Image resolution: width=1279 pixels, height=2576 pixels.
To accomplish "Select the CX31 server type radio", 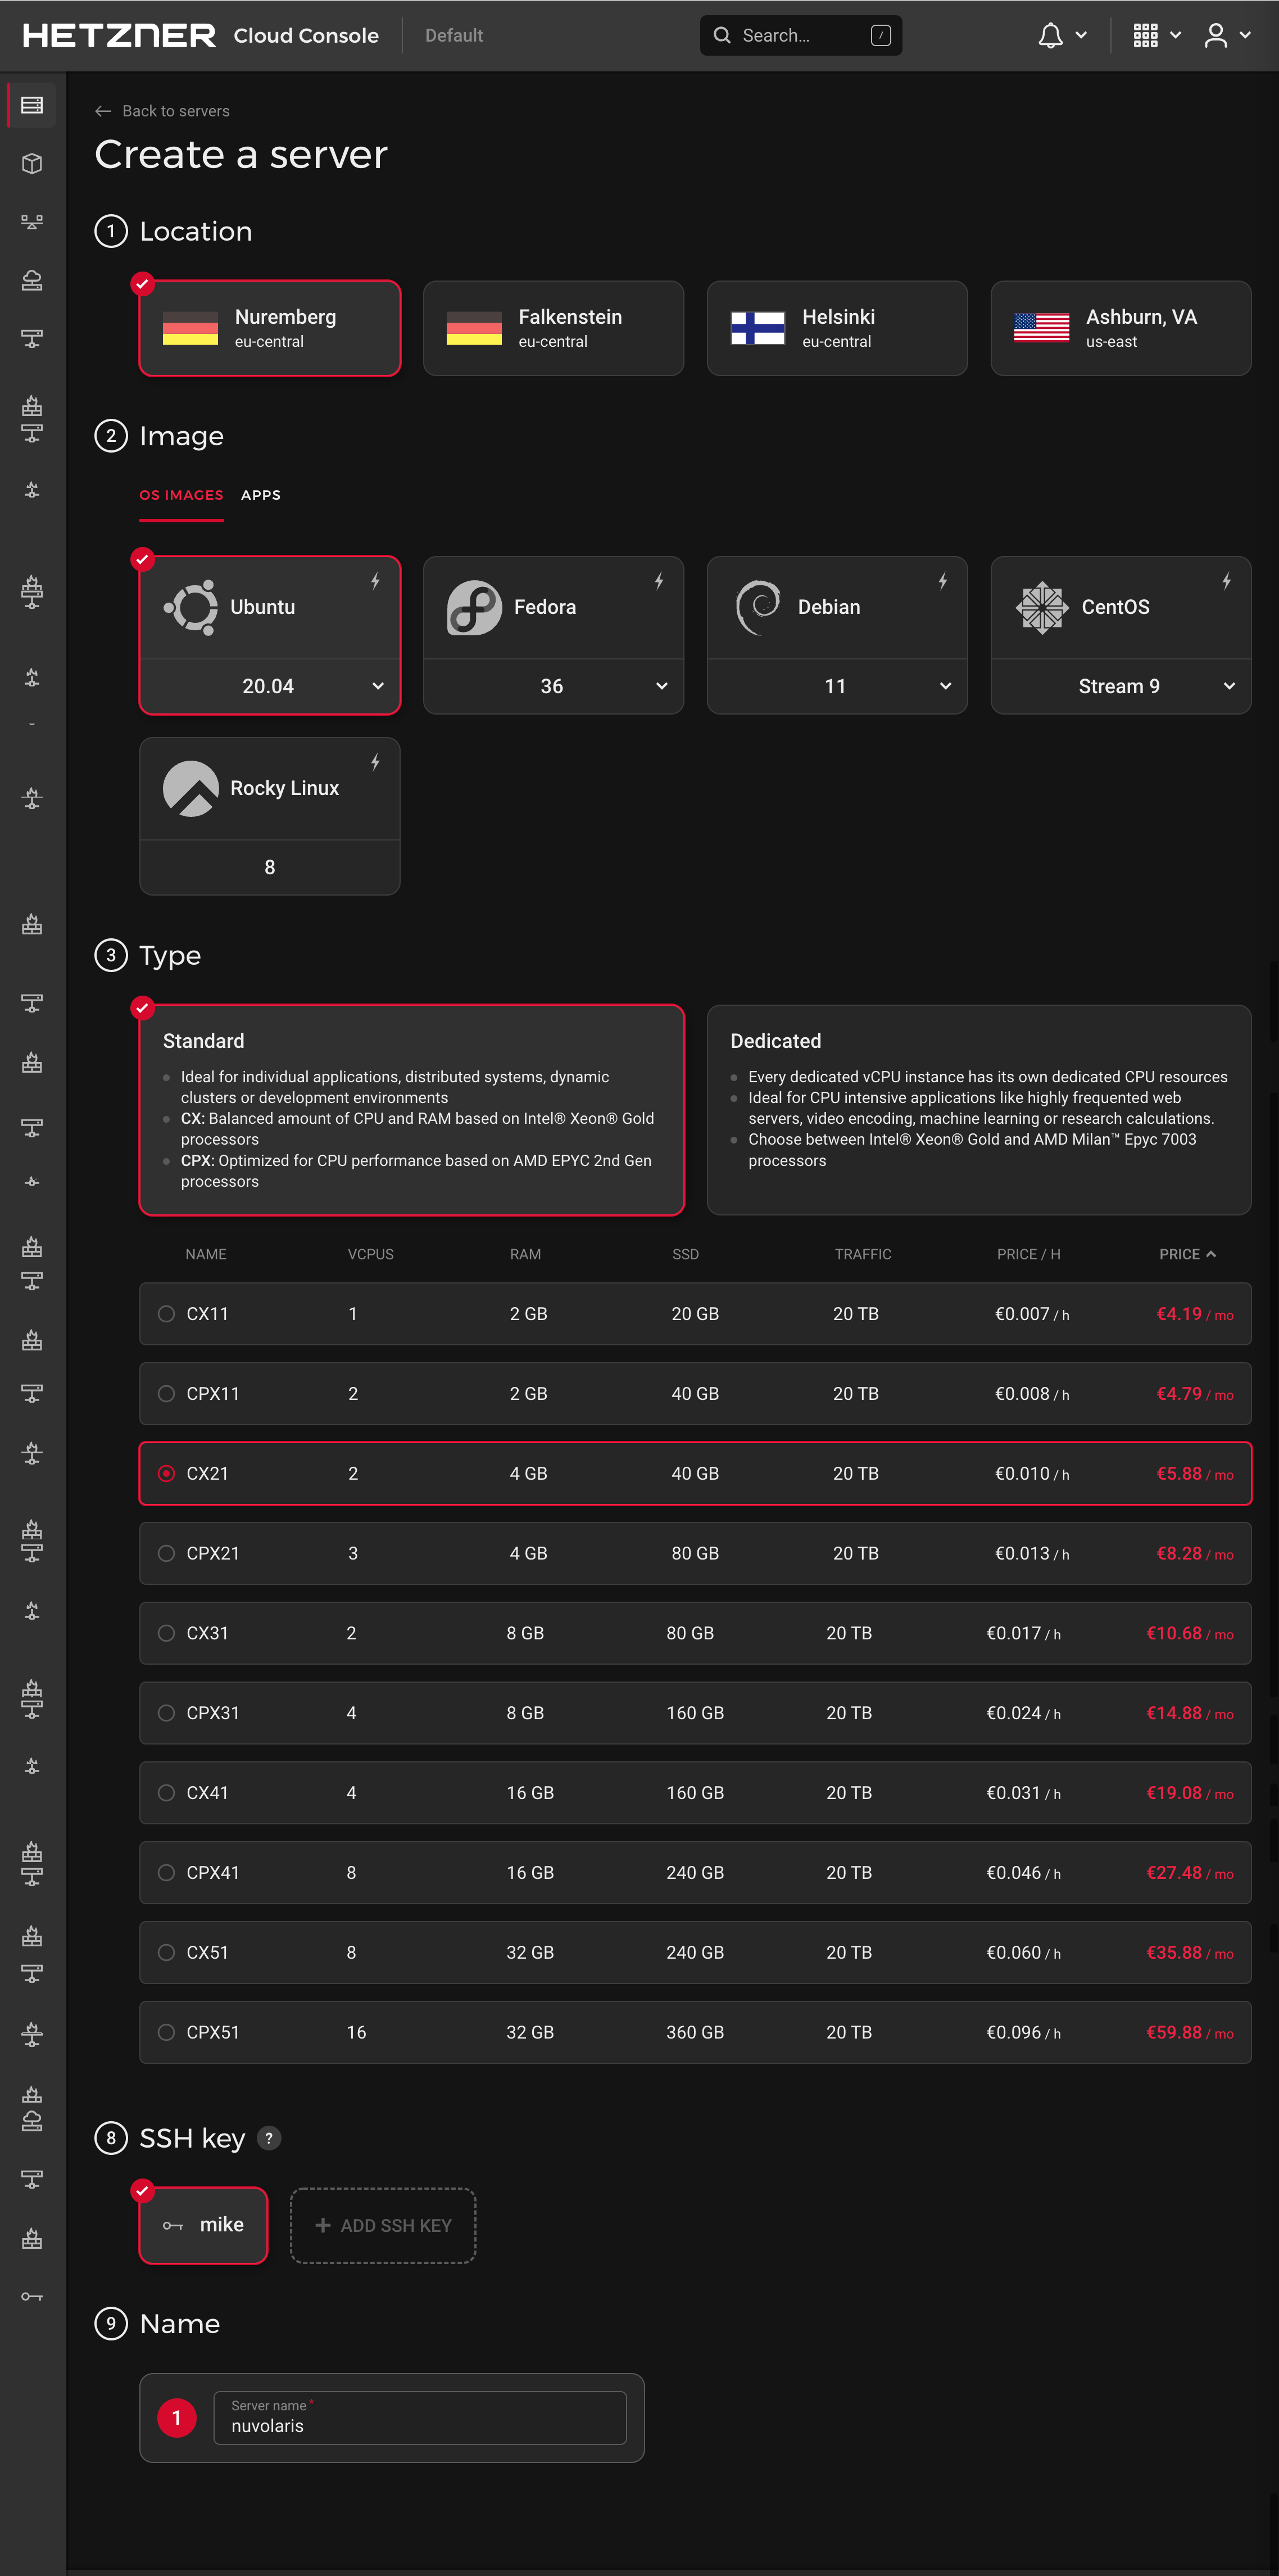I will 167,1633.
